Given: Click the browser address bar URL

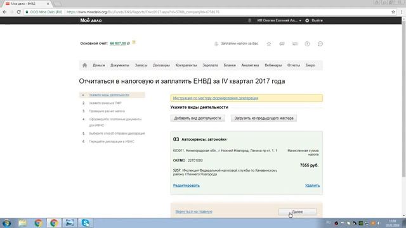Looking at the screenshot, I should (x=143, y=12).
